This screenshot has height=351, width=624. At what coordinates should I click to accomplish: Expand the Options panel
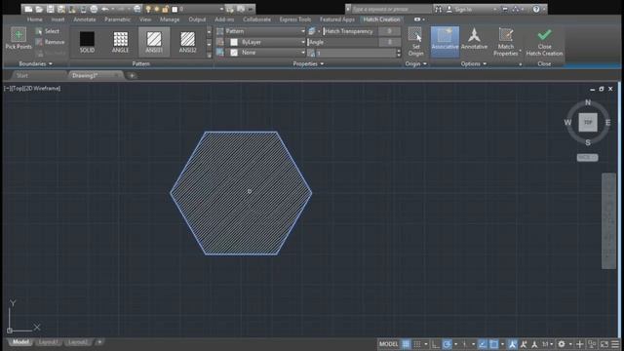474,63
